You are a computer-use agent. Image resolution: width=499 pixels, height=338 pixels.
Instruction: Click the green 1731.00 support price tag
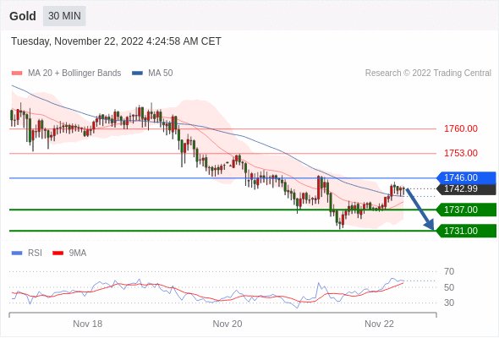[467, 231]
